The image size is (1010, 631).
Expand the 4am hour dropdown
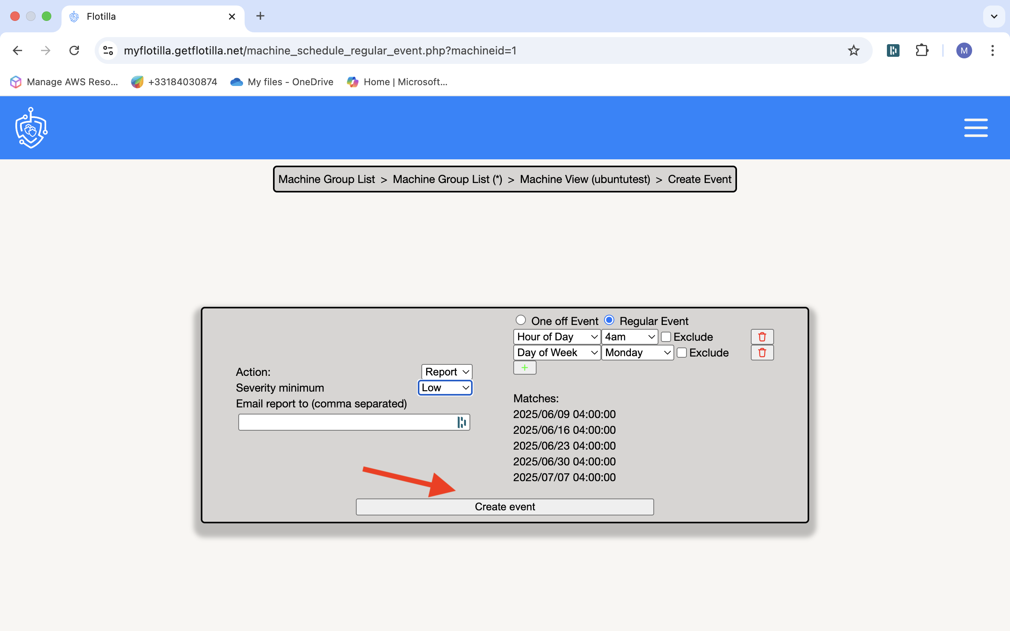(629, 337)
